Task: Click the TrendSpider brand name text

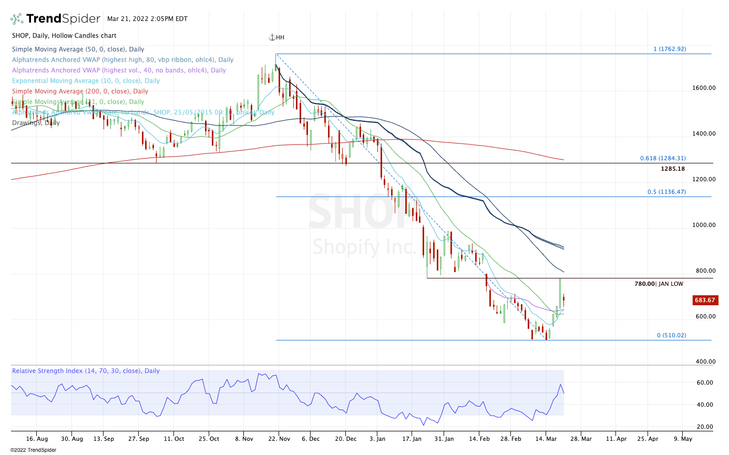Action: [63, 19]
